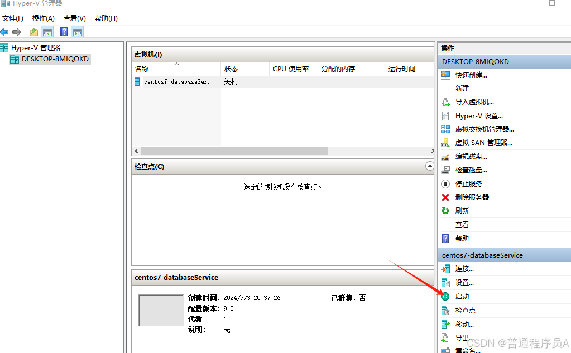
Task: Click the DESKTOP-8MIQOKD actions section header
Action: [x=505, y=61]
